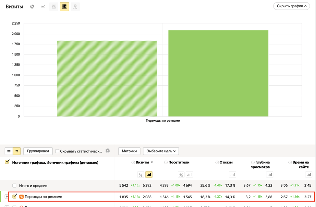
Task: Click the hatched previous-period bar
Action: point(107,79)
